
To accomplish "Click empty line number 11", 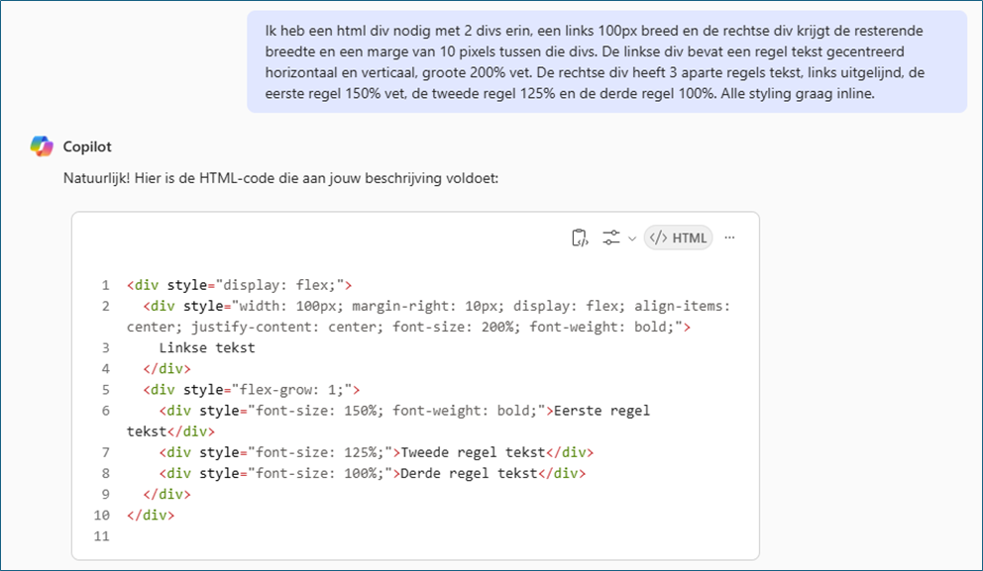I will point(101,535).
